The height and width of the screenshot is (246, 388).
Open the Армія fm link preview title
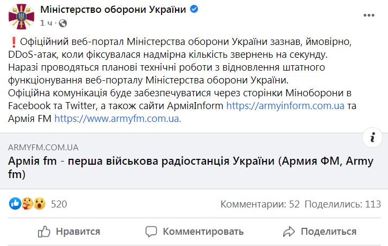click(191, 167)
